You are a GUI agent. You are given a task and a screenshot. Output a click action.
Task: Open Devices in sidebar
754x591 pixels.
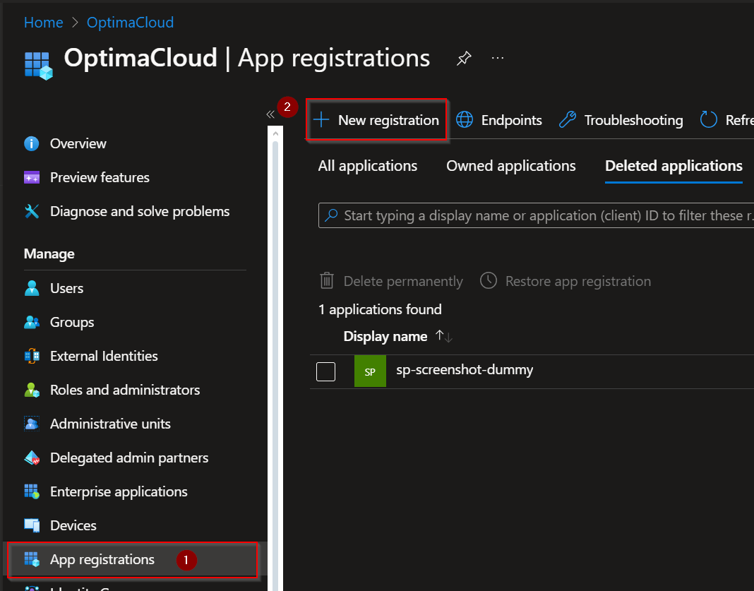pos(73,525)
